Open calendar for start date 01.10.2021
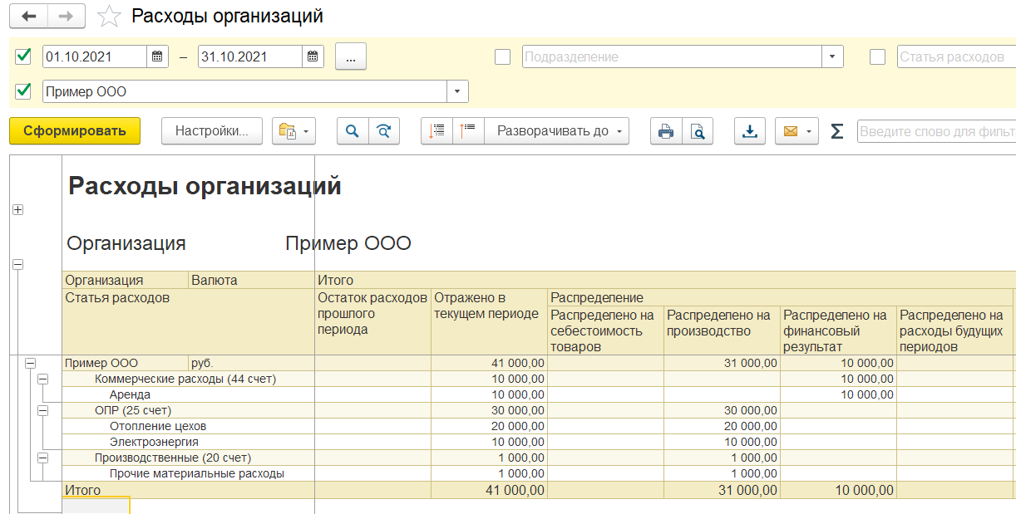The height and width of the screenshot is (514, 1016). point(158,57)
